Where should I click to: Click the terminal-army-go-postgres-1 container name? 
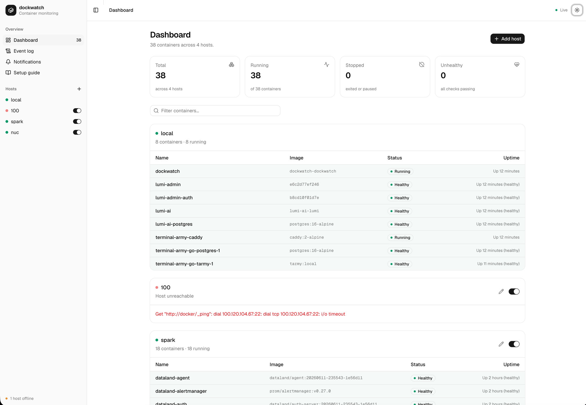point(188,250)
